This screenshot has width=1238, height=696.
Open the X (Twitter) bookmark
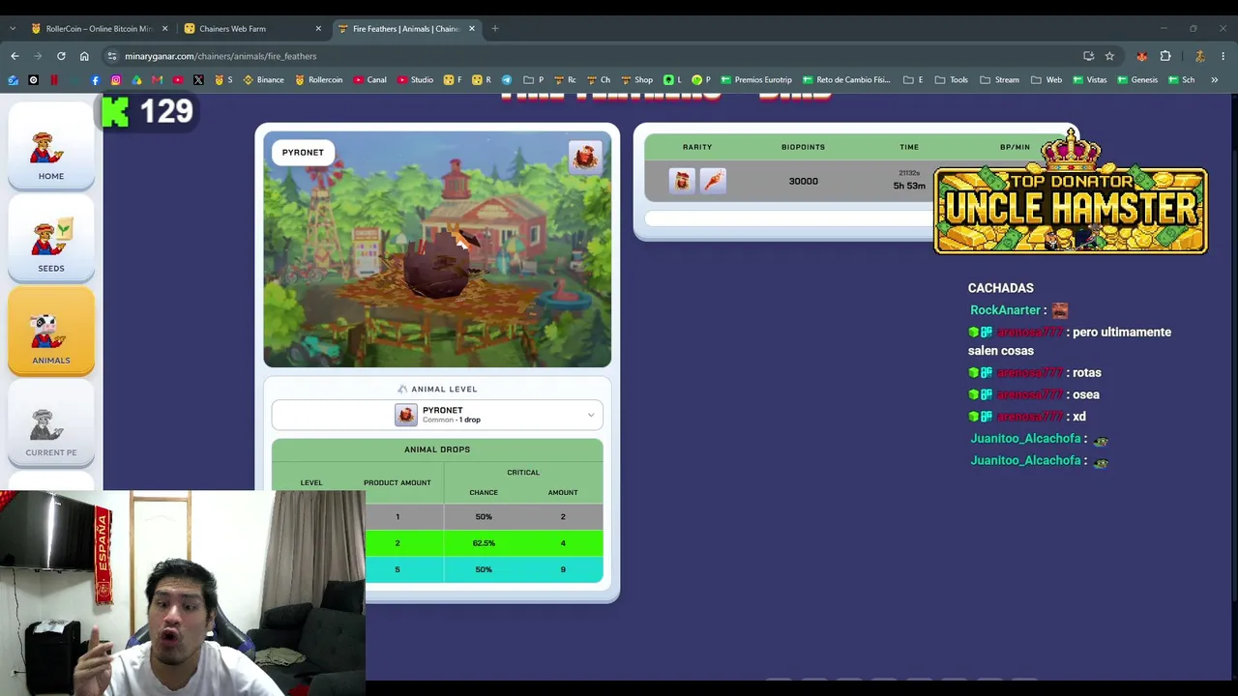pyautogui.click(x=198, y=80)
